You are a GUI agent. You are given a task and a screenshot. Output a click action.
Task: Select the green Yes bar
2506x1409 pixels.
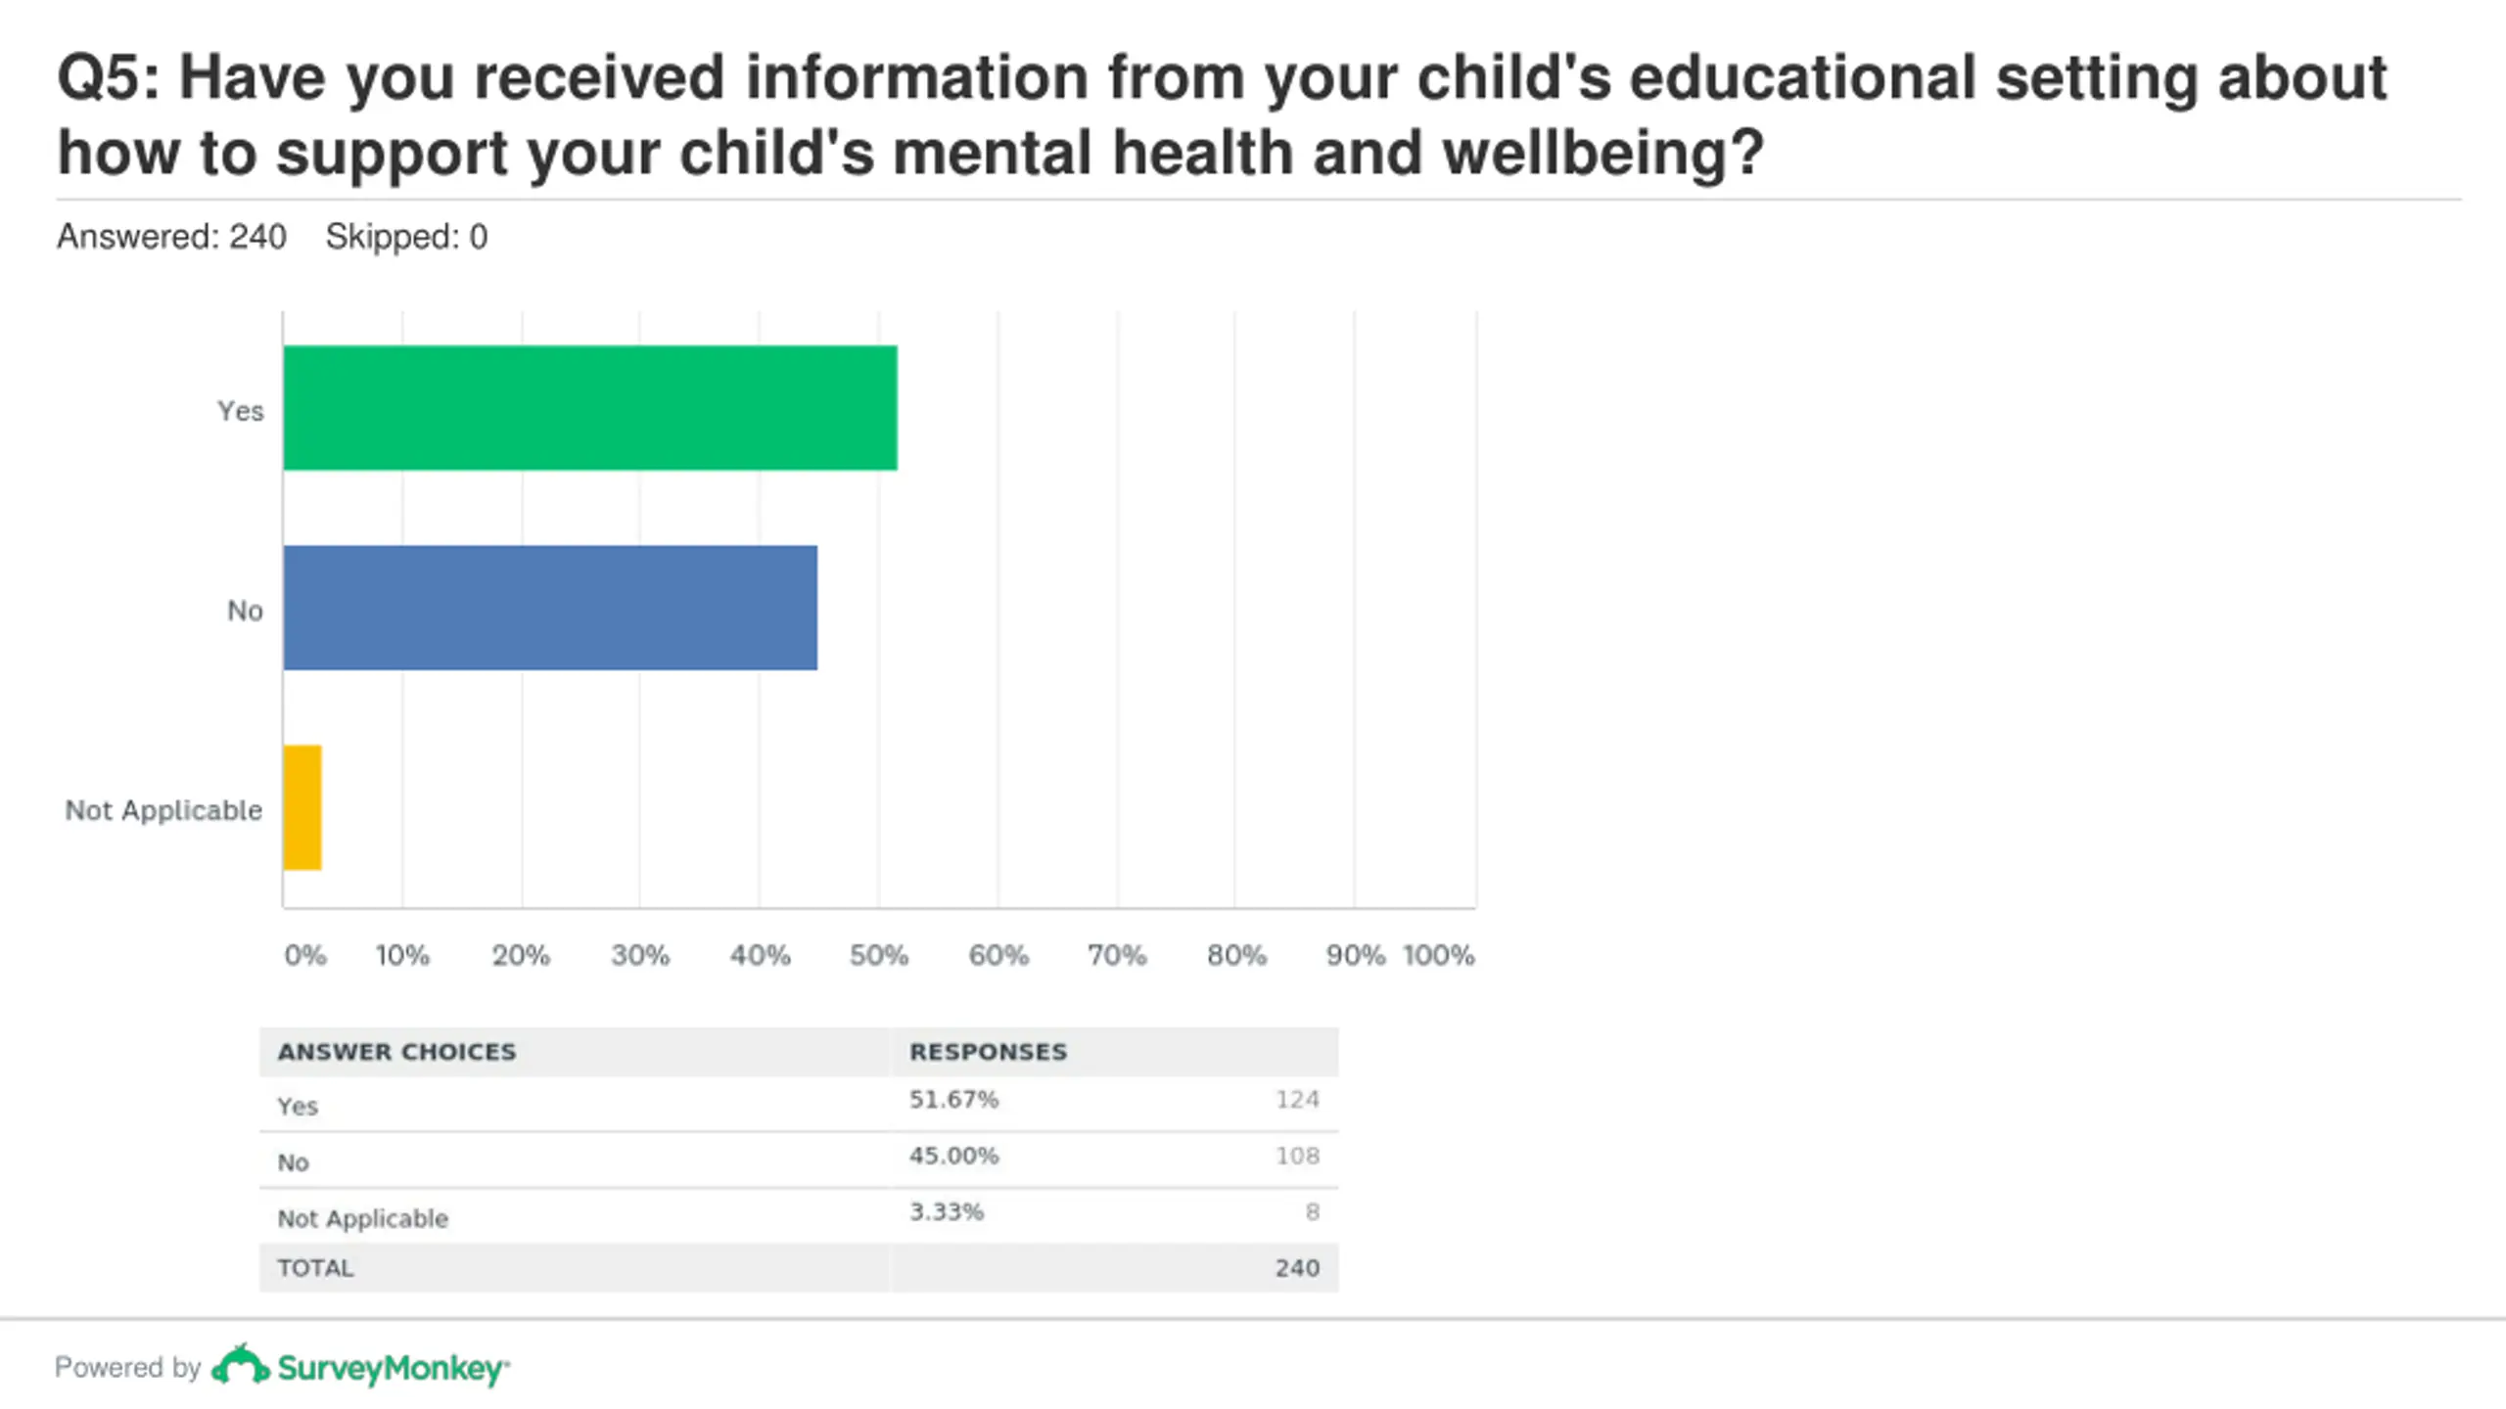[590, 408]
